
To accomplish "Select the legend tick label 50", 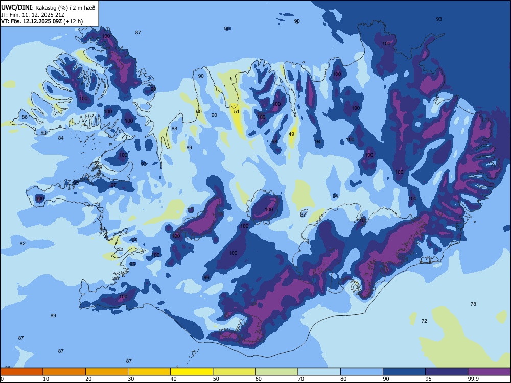I will coord(216,379).
